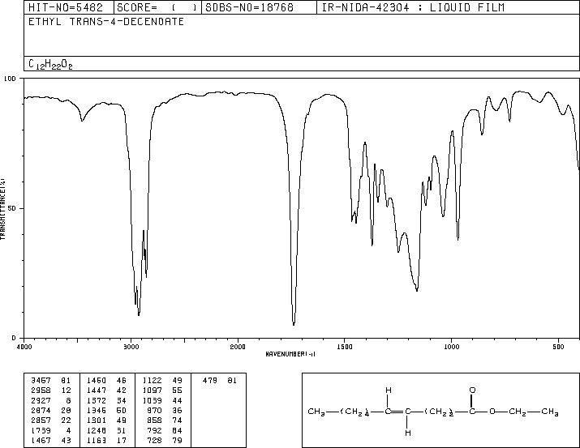Click the transmittance 17 beside 1163

(x=122, y=440)
